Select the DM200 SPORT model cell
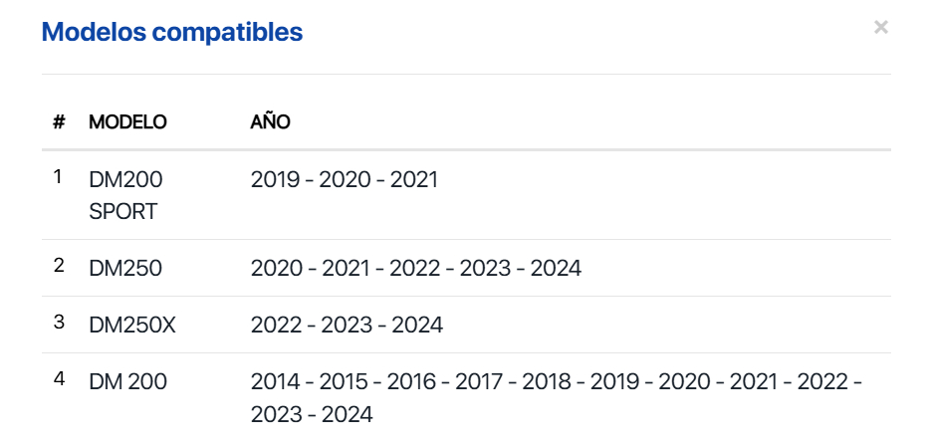Screen dimensions: 933x443 pos(125,195)
